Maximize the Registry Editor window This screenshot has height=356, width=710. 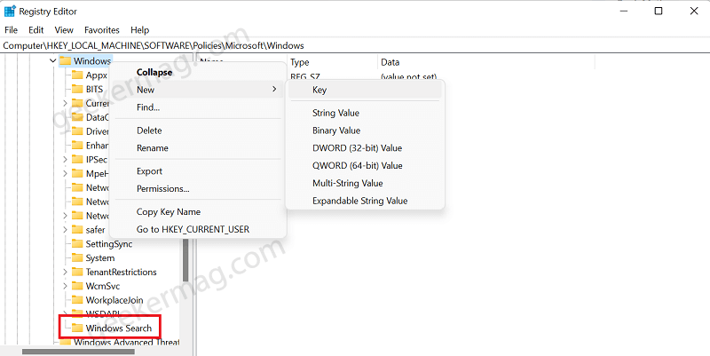click(x=659, y=11)
